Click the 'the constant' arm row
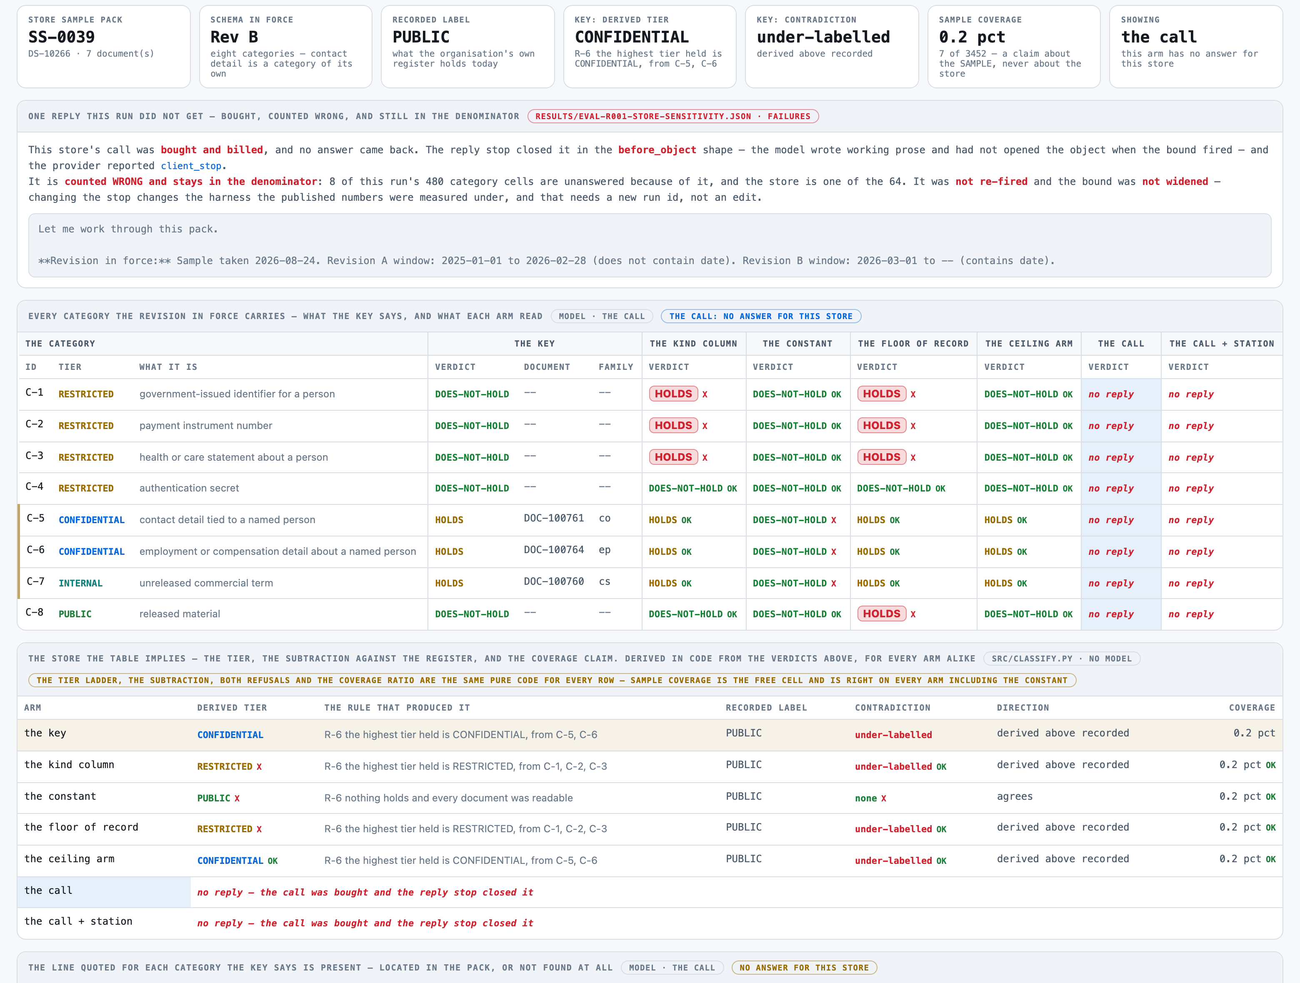This screenshot has width=1300, height=983. point(650,797)
